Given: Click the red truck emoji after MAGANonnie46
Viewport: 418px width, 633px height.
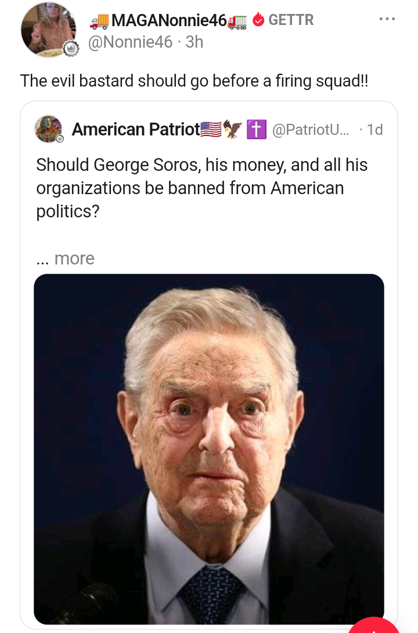Looking at the screenshot, I should [237, 21].
